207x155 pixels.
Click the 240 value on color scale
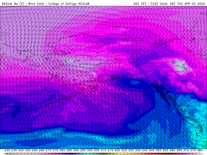(x=7, y=150)
